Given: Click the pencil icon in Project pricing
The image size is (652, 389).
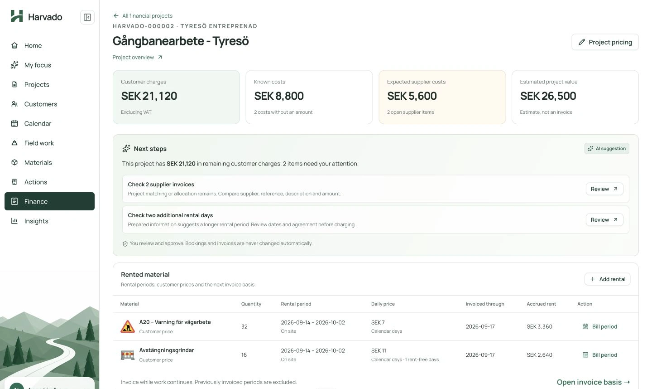Looking at the screenshot, I should (582, 42).
